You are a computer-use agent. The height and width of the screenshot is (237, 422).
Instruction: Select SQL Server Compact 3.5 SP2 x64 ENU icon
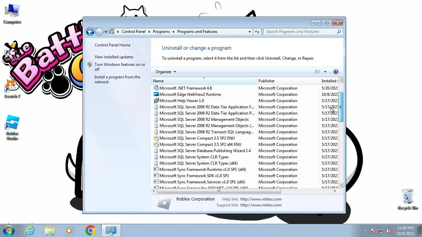(x=156, y=145)
